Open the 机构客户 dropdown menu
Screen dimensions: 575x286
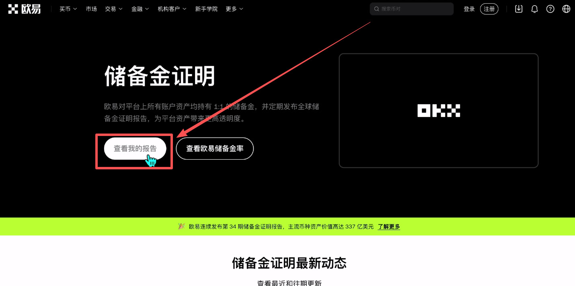[x=172, y=8]
